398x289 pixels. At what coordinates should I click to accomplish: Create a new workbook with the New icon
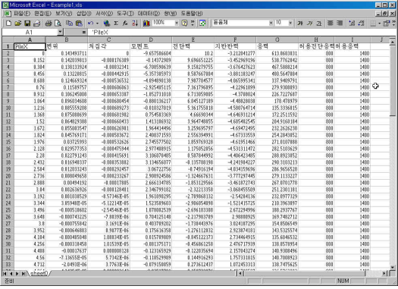click(x=8, y=24)
